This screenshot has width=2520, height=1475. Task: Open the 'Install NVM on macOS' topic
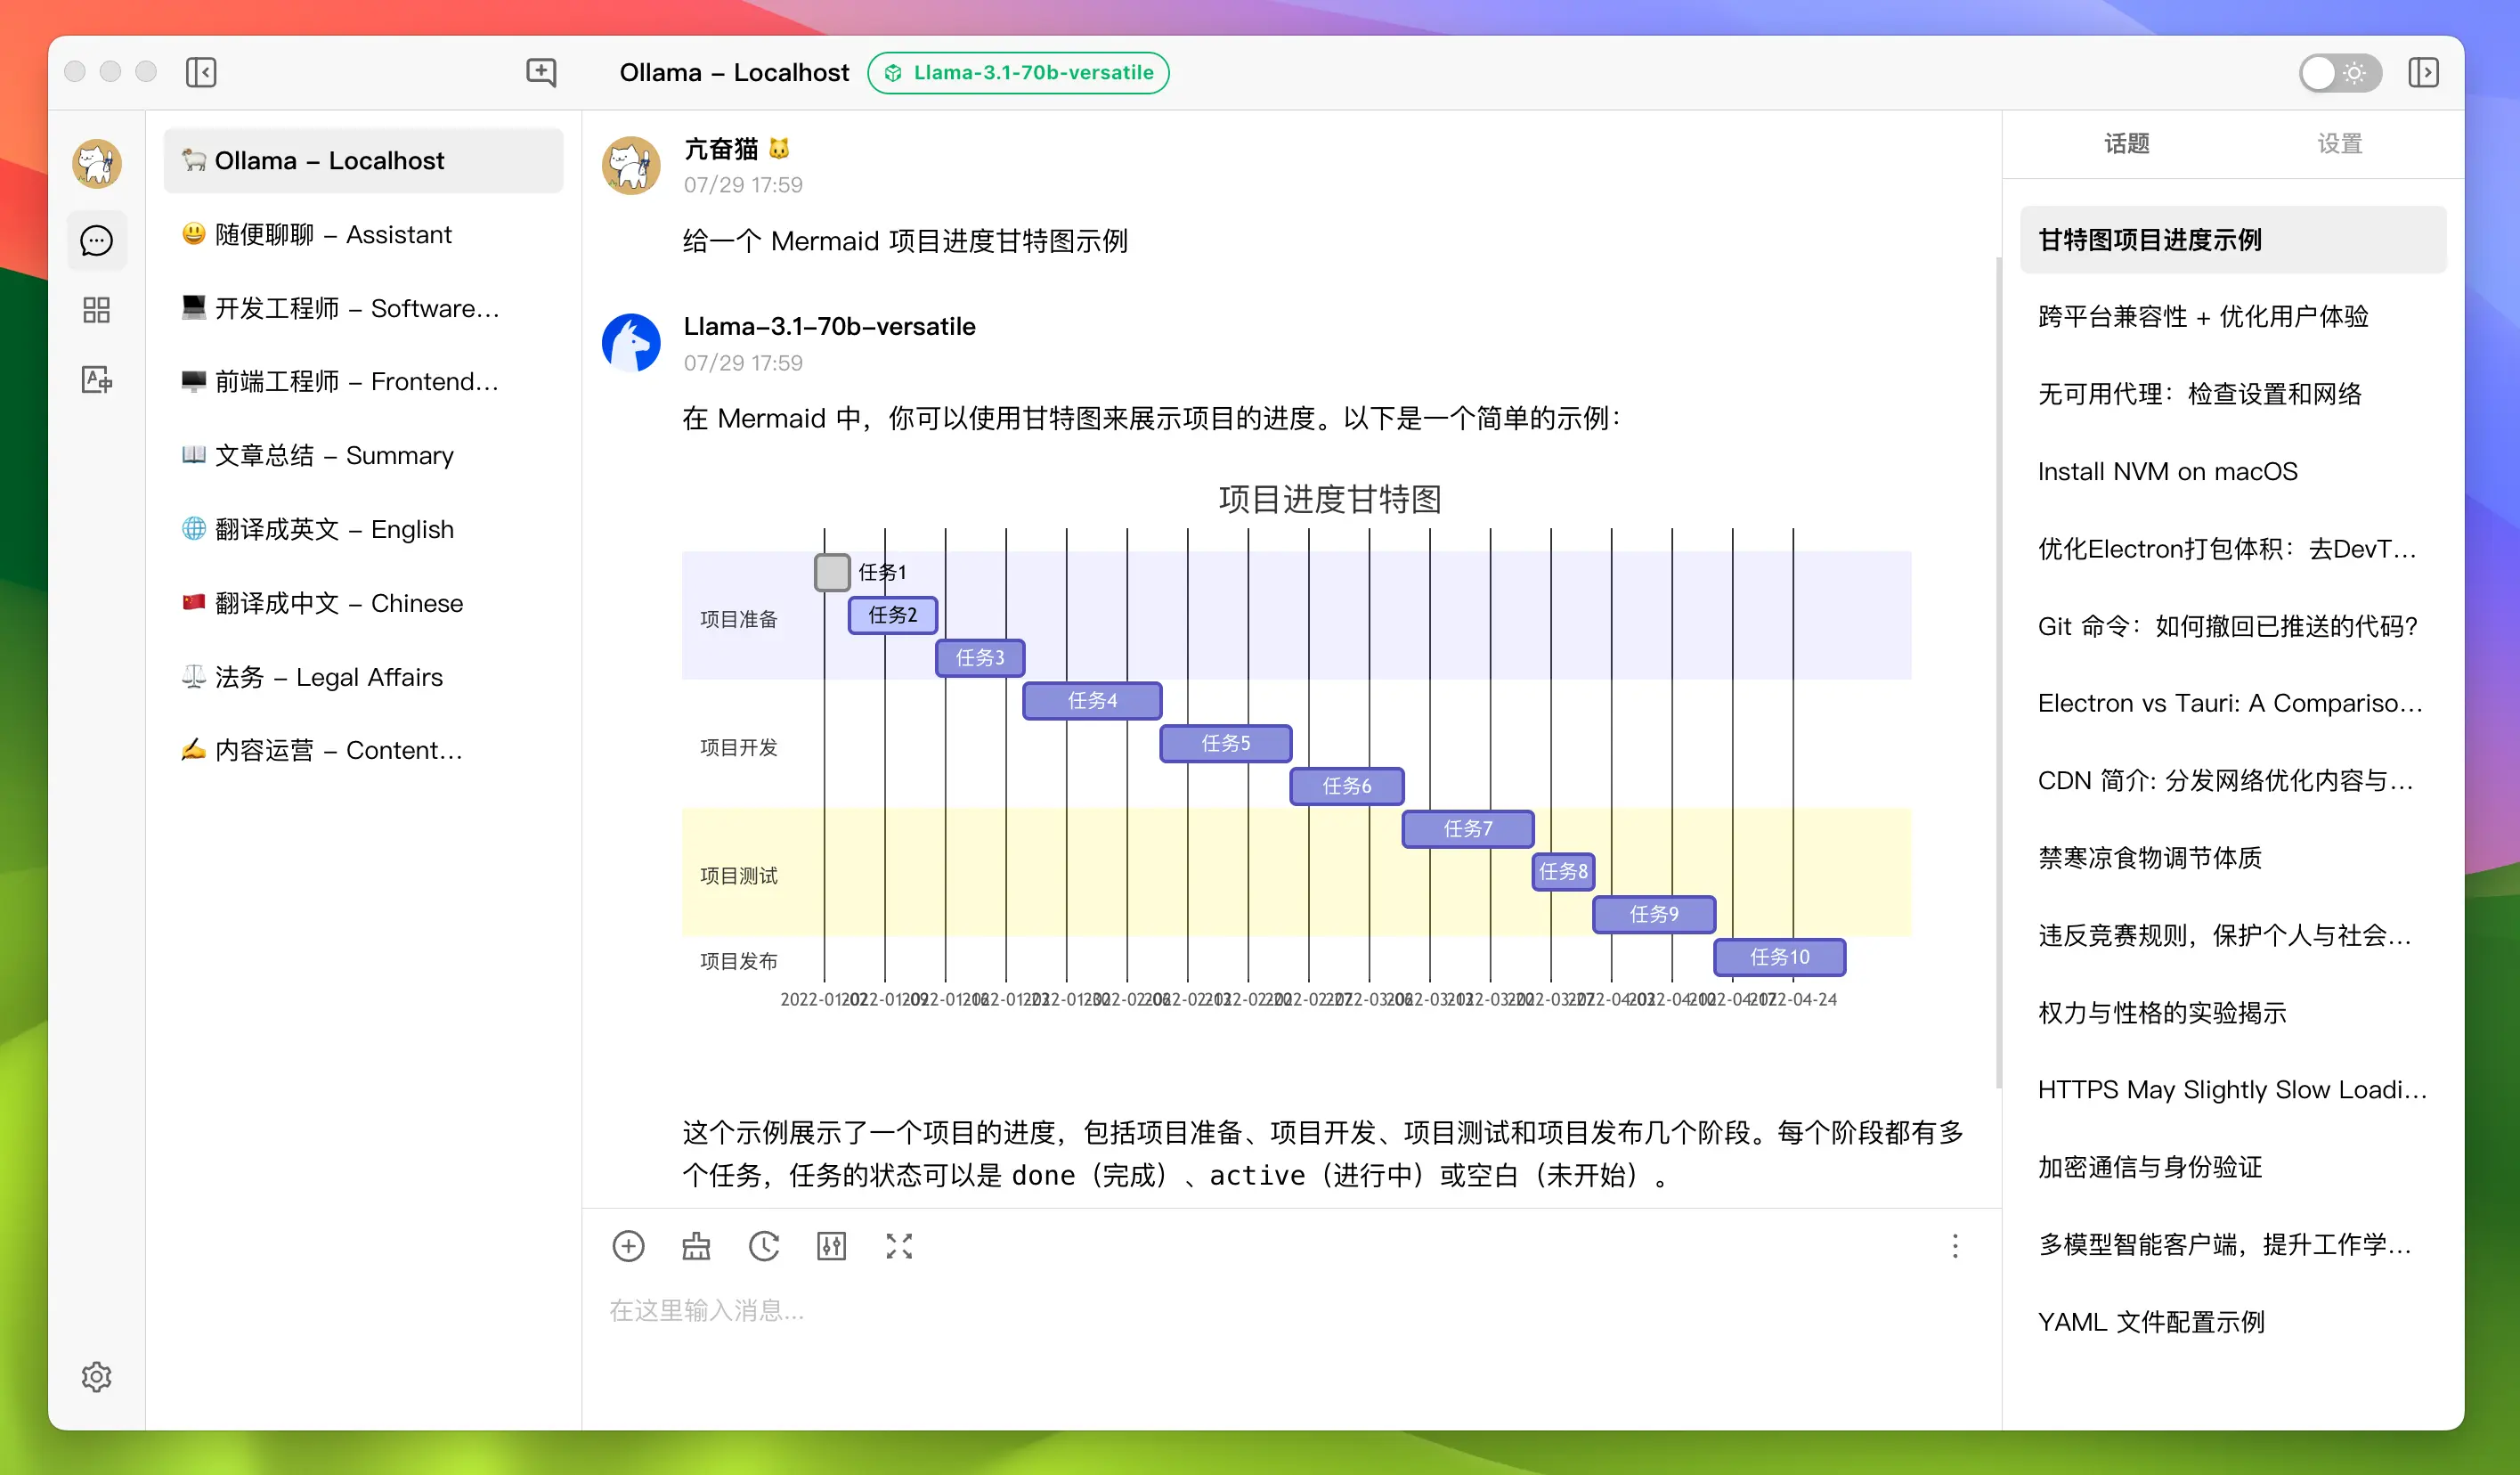coord(2167,471)
